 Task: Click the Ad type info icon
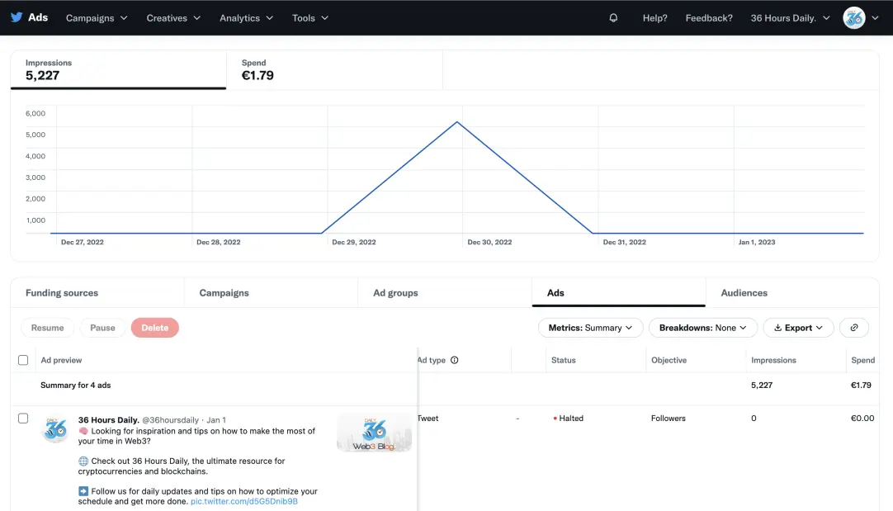[x=455, y=360]
